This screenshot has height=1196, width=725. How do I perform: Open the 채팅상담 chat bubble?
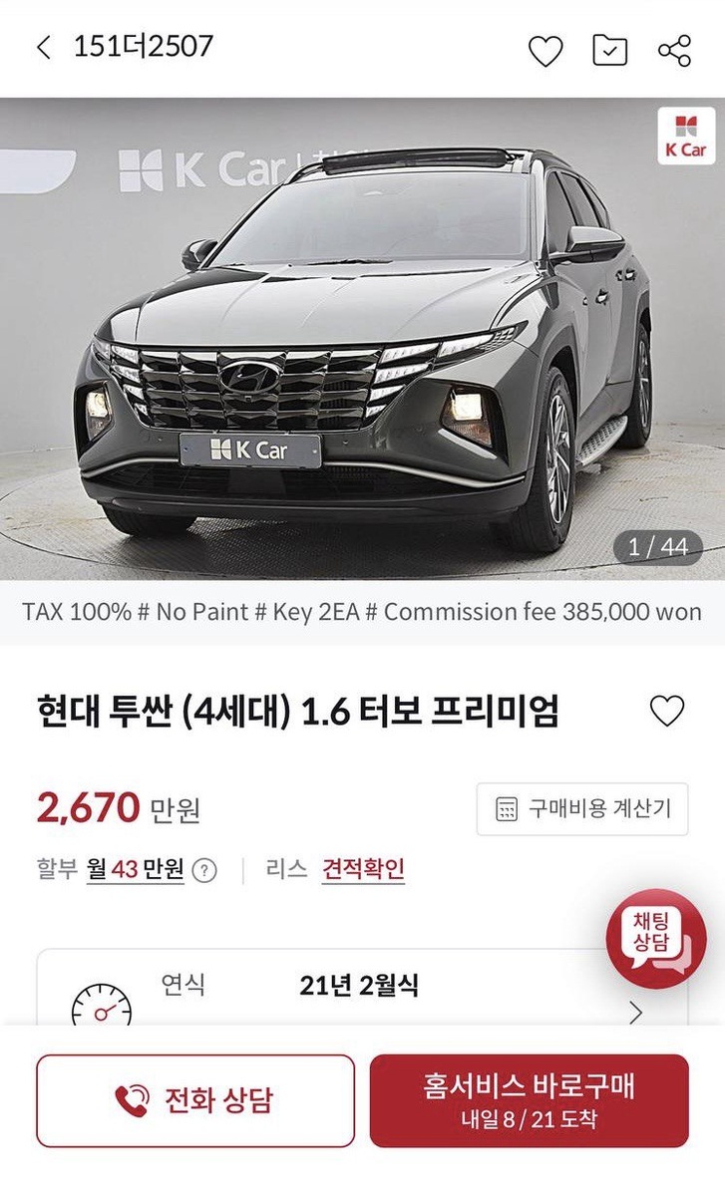point(655,938)
